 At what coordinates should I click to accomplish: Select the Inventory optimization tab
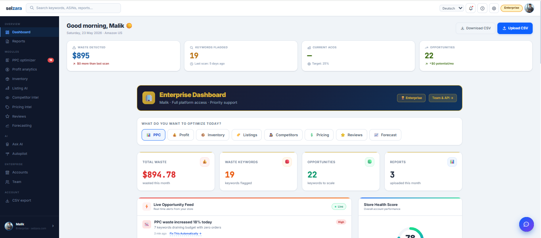pos(213,135)
